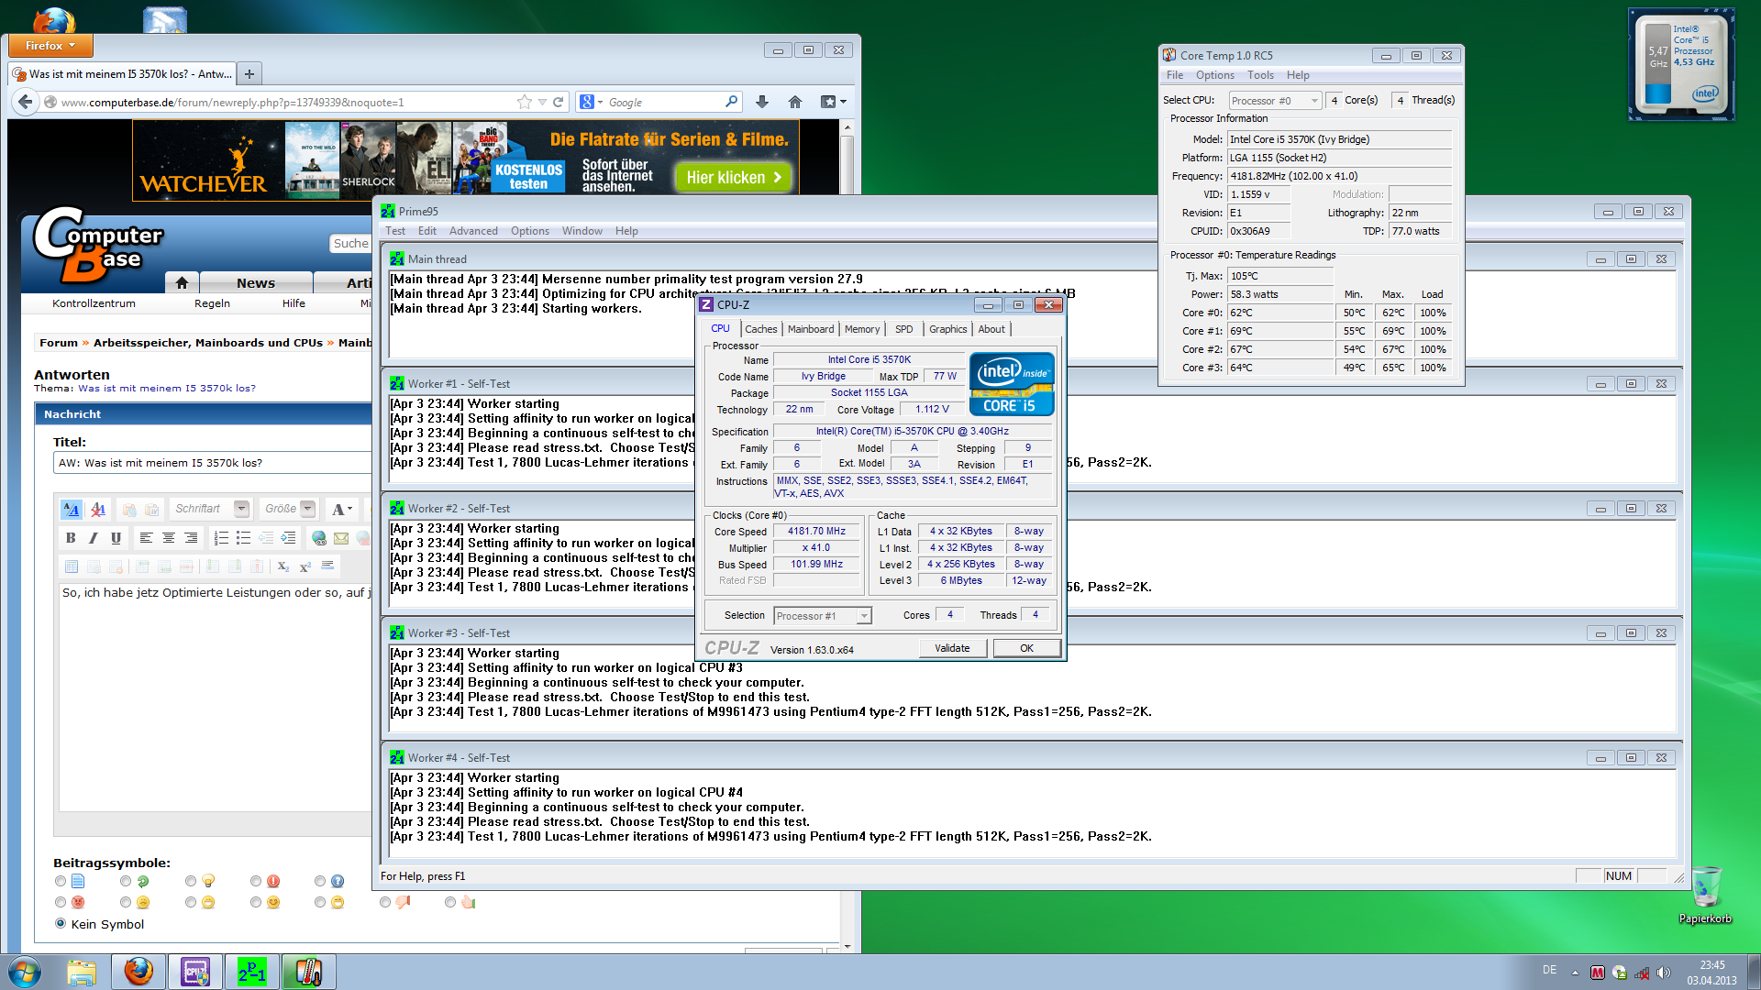
Task: Insert email link with envelope icon
Action: tap(341, 538)
